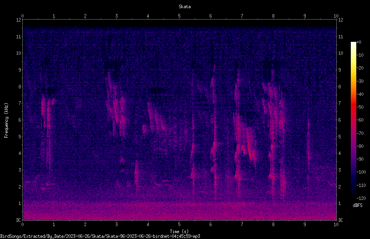This screenshot has height=239, width=370.
Task: Click the "9" tick on the left frequency axis
Action: click(20, 70)
